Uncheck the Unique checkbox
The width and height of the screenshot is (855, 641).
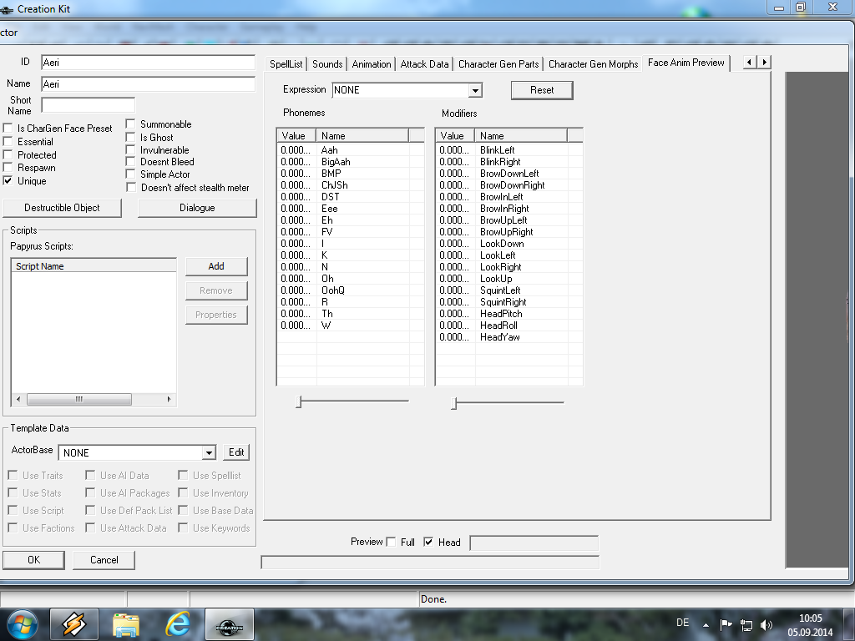click(x=8, y=181)
